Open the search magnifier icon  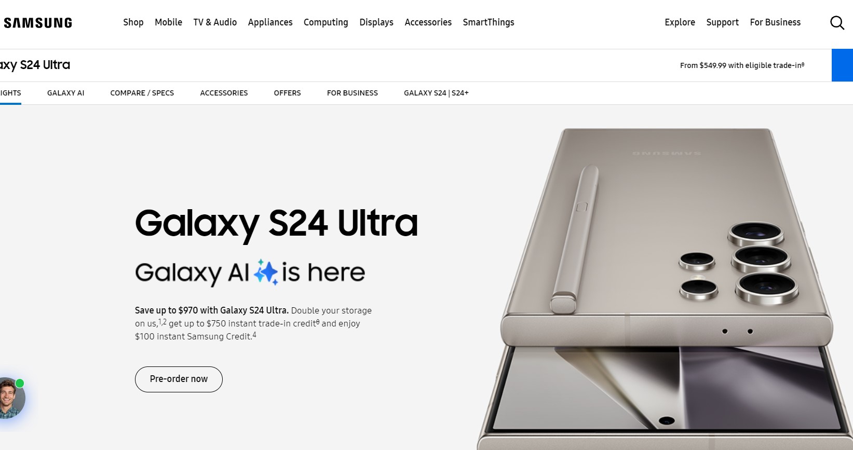(x=837, y=23)
